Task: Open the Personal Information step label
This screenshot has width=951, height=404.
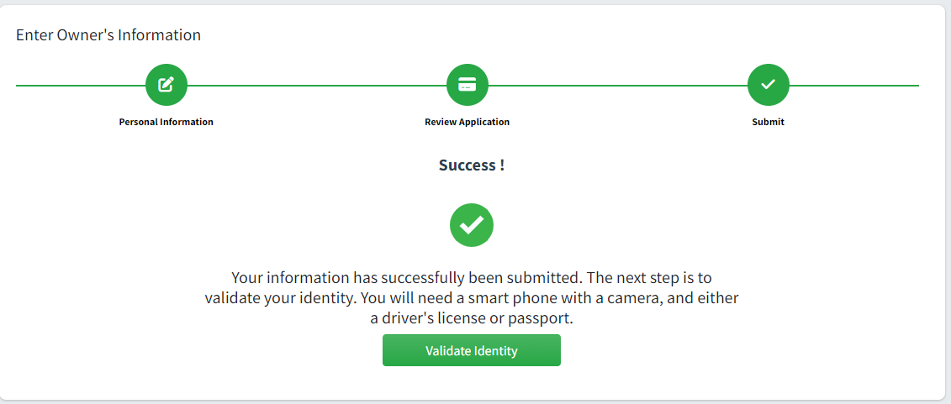Action: (166, 122)
